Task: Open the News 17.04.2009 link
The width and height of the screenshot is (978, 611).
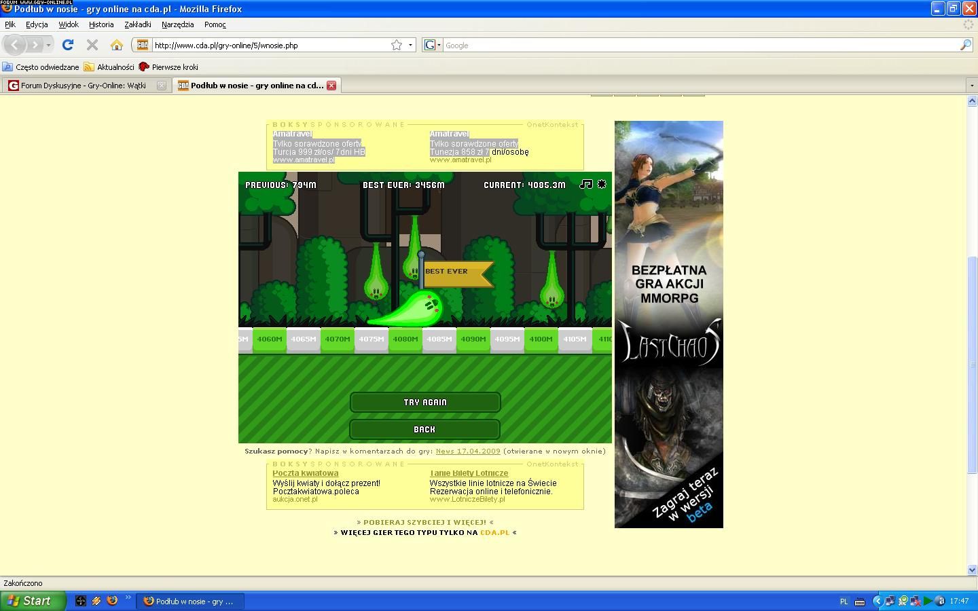Action: pos(468,451)
